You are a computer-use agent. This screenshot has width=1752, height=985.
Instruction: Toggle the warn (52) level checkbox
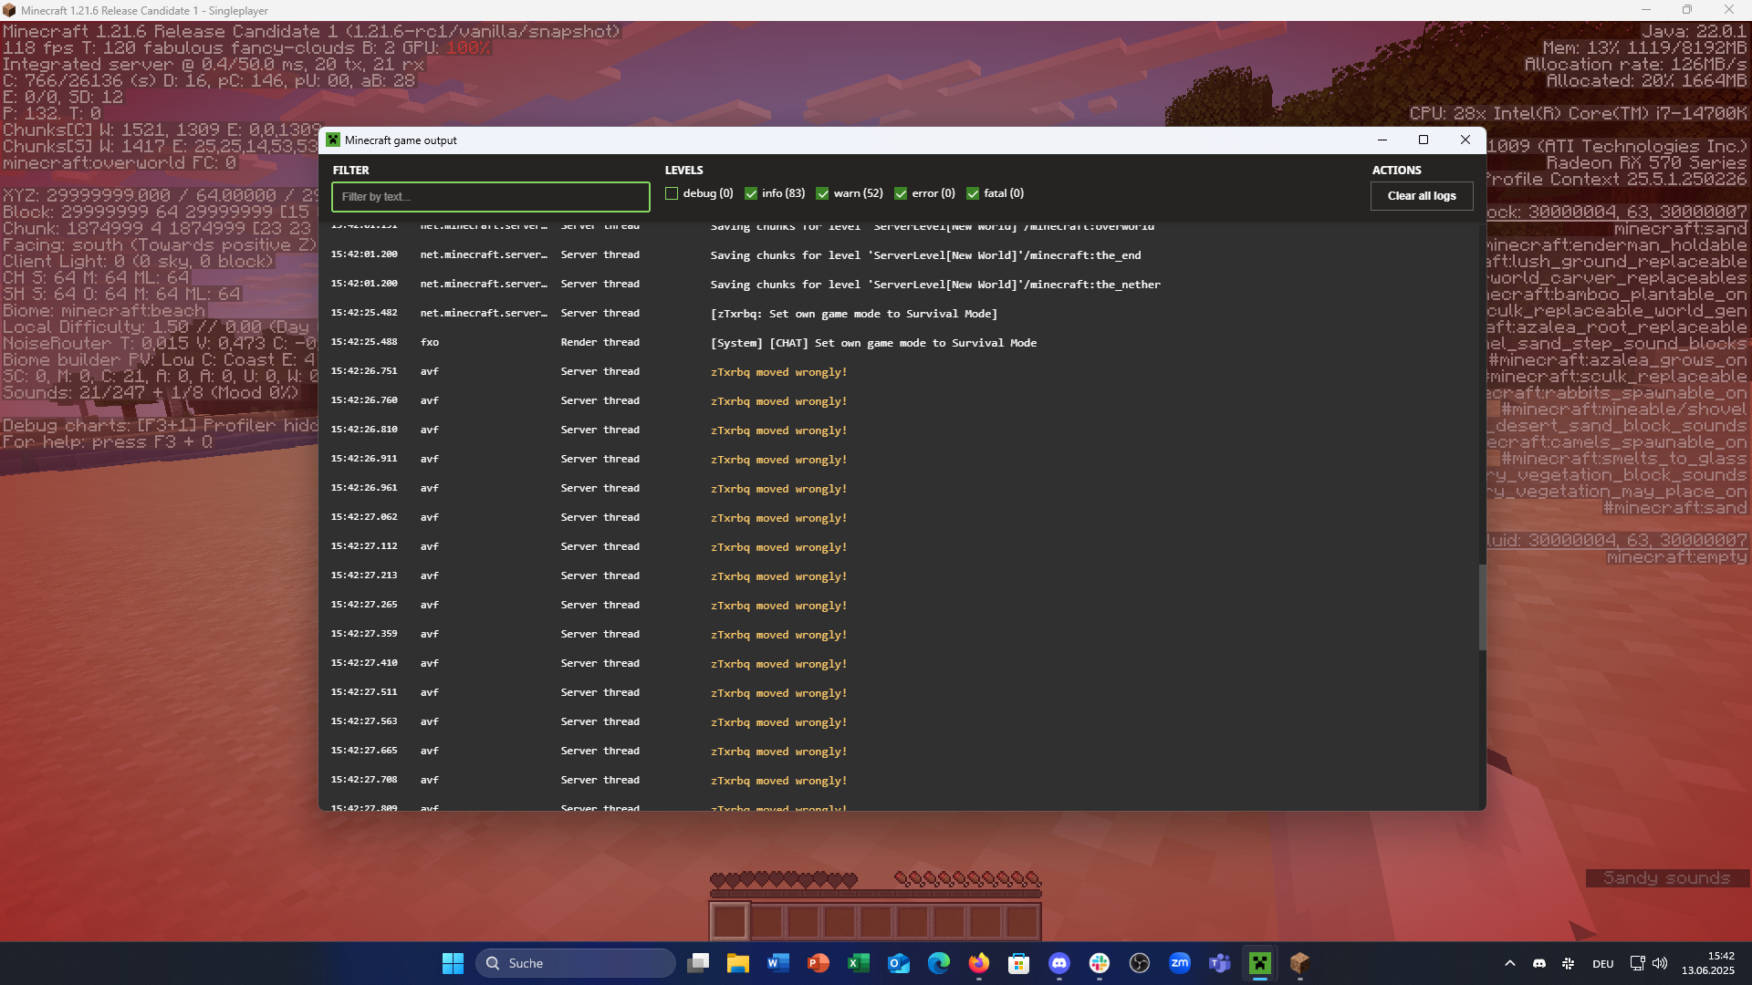point(822,193)
